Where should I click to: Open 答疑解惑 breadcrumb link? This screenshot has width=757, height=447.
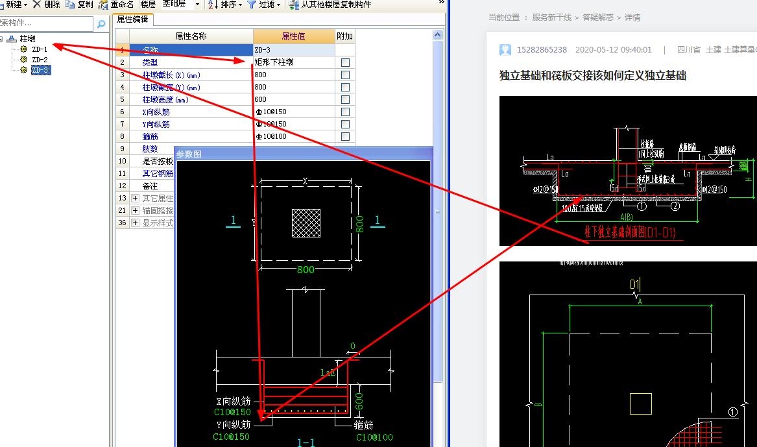click(597, 18)
